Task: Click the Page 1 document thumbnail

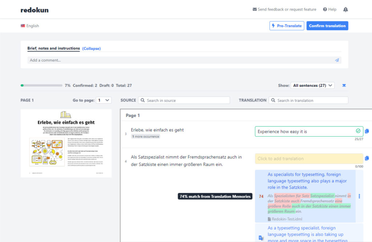Action: click(66, 143)
